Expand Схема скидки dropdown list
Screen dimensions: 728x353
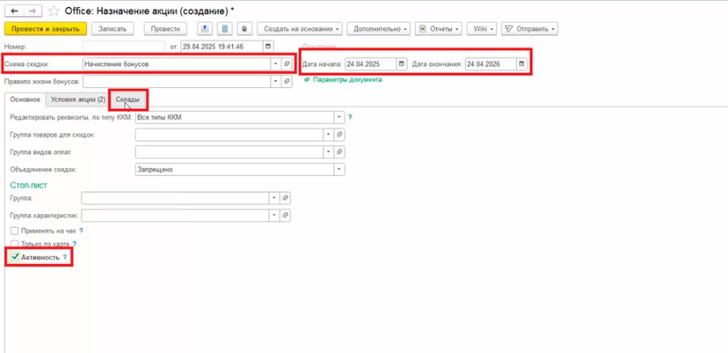click(276, 64)
